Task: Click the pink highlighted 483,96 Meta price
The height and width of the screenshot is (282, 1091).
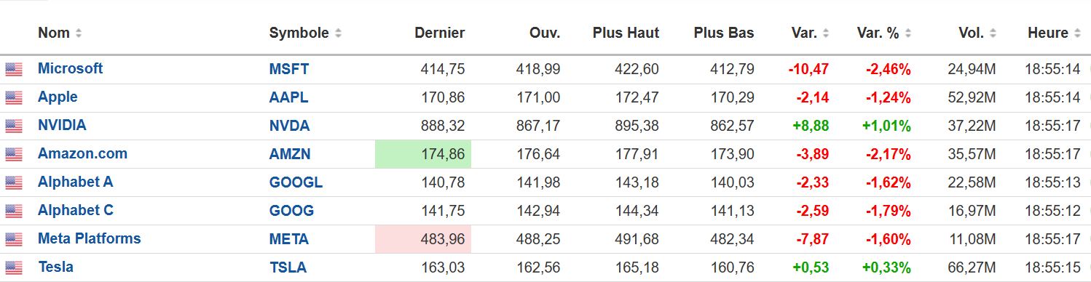Action: click(423, 239)
